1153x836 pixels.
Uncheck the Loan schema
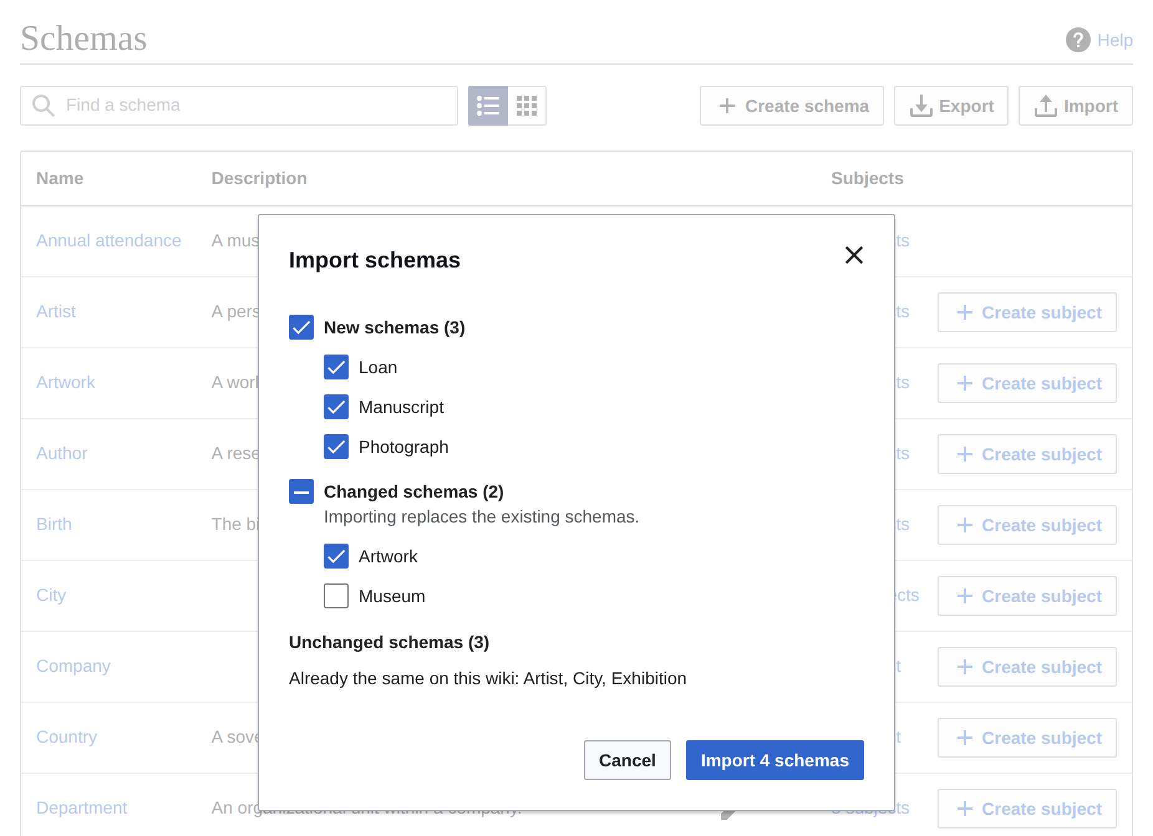pyautogui.click(x=336, y=367)
